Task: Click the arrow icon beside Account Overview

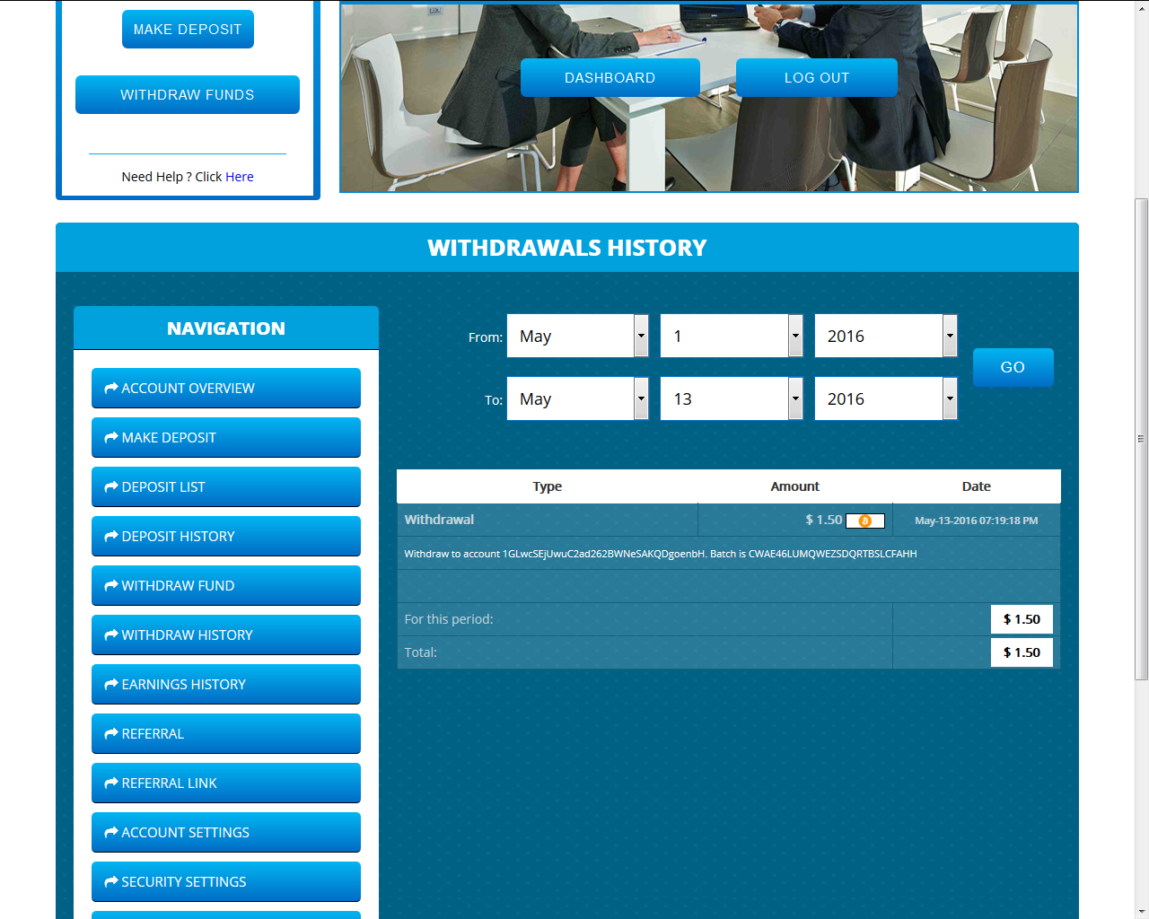Action: pyautogui.click(x=111, y=389)
